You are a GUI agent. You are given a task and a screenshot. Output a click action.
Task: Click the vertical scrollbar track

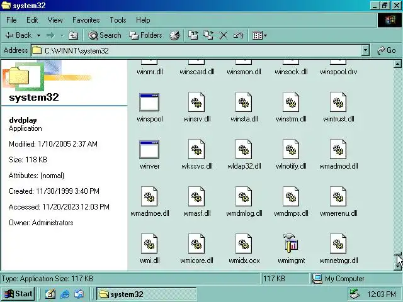[x=397, y=159]
